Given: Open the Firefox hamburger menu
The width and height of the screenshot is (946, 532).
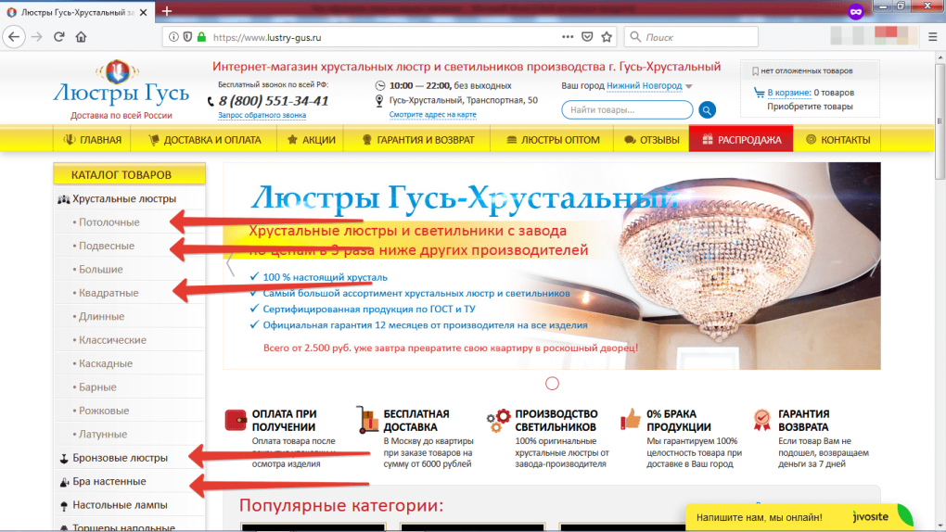Looking at the screenshot, I should (932, 37).
